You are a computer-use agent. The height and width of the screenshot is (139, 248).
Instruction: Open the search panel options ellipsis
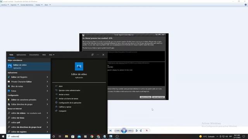pyautogui.click(x=98, y=55)
